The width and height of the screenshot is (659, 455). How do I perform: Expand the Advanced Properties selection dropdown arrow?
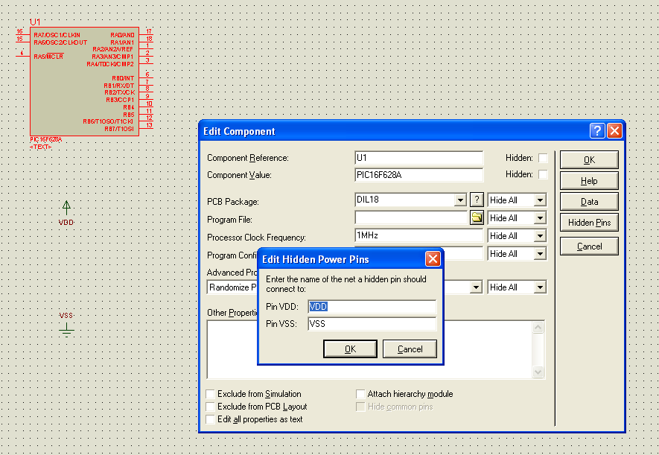(x=476, y=287)
